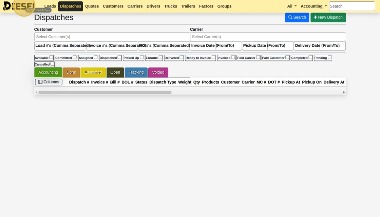Focus the top Search field

(x=352, y=6)
